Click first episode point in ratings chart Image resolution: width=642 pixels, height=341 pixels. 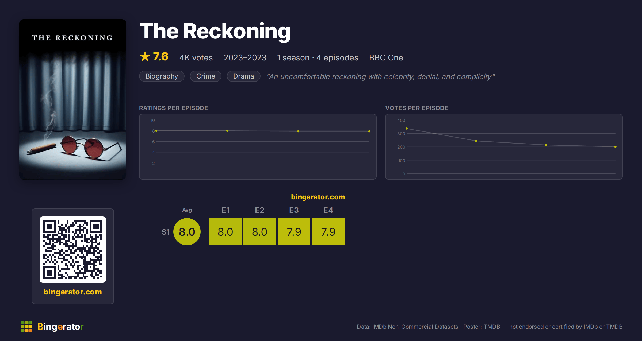pyautogui.click(x=156, y=131)
